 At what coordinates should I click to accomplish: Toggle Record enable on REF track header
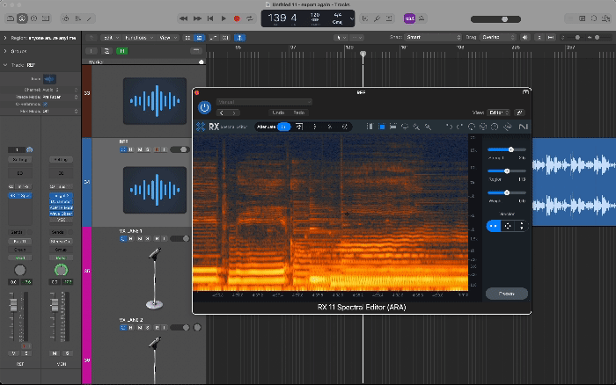coord(157,149)
